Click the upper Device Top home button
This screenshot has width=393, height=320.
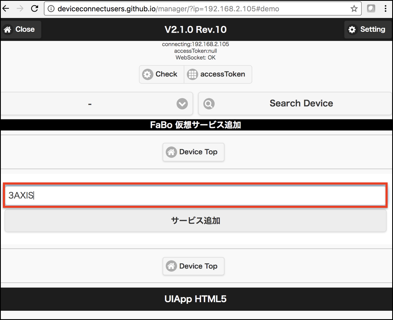193,152
